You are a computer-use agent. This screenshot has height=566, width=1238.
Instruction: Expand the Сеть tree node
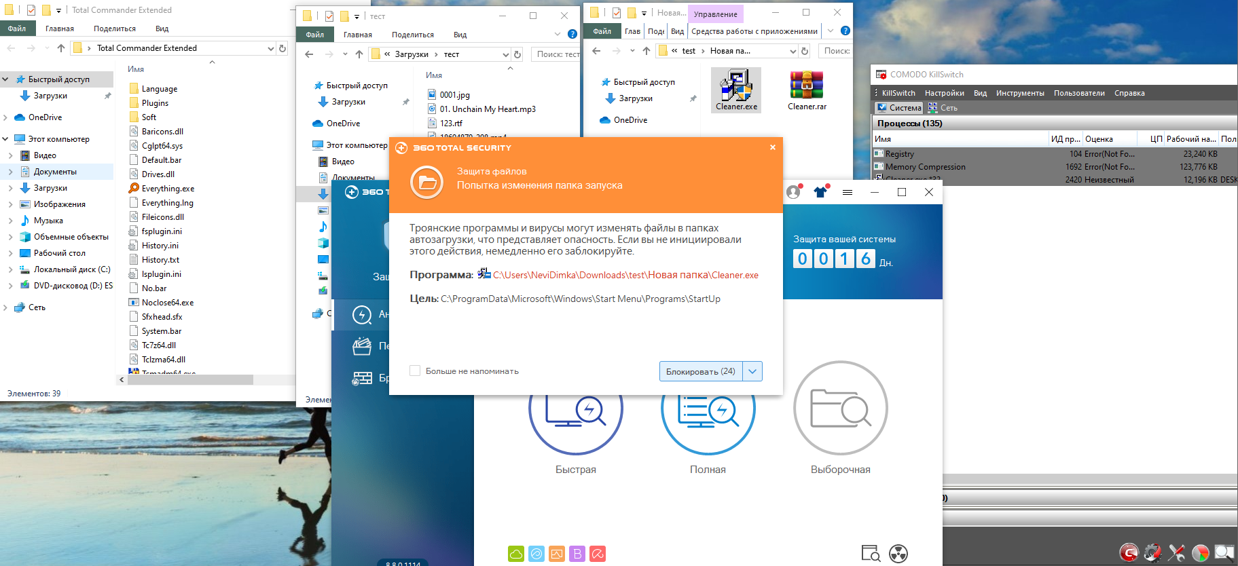point(5,307)
